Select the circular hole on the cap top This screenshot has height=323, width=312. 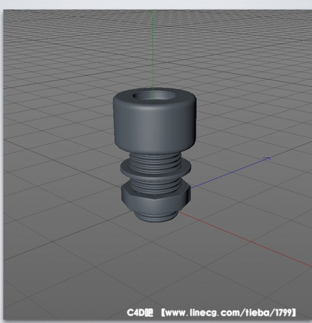point(155,96)
